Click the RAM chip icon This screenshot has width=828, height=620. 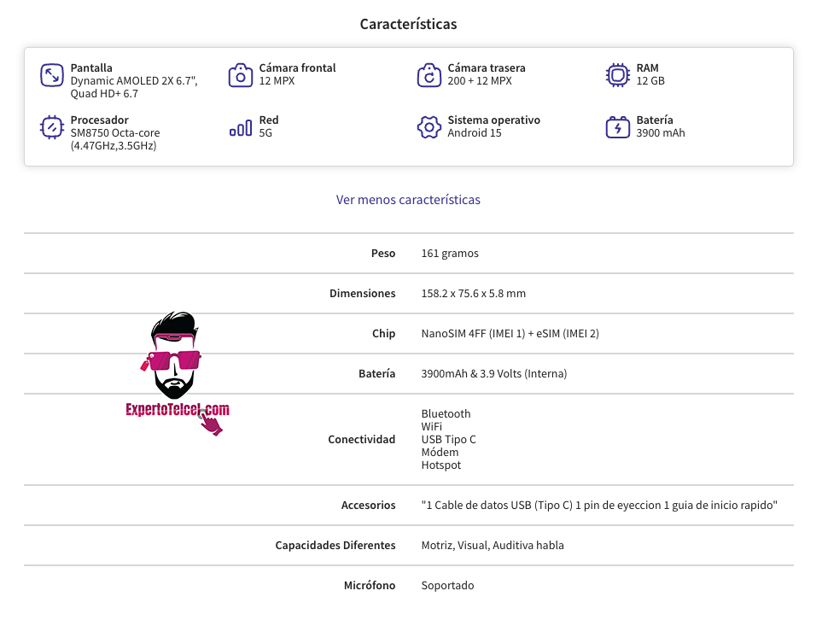click(x=617, y=75)
